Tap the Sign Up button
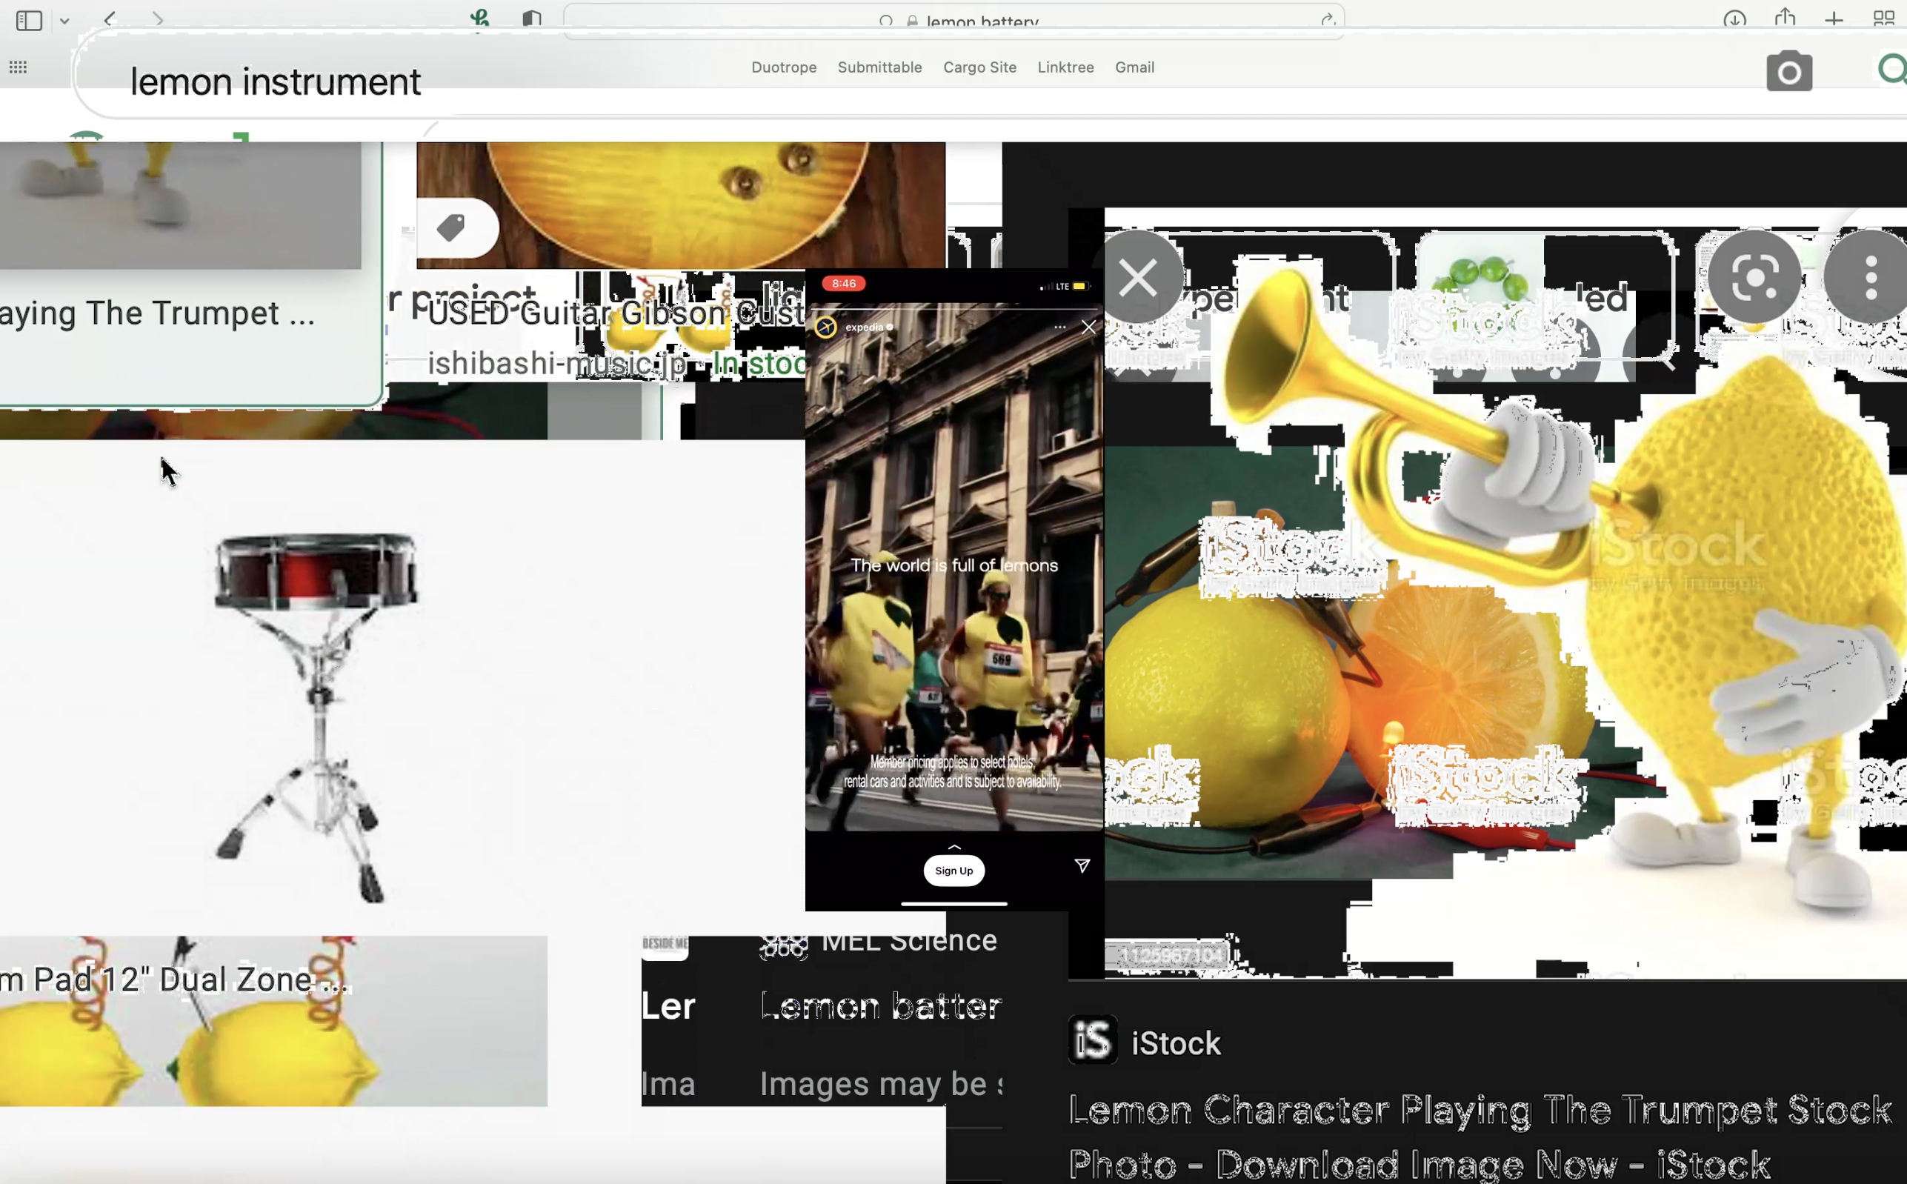 point(953,871)
